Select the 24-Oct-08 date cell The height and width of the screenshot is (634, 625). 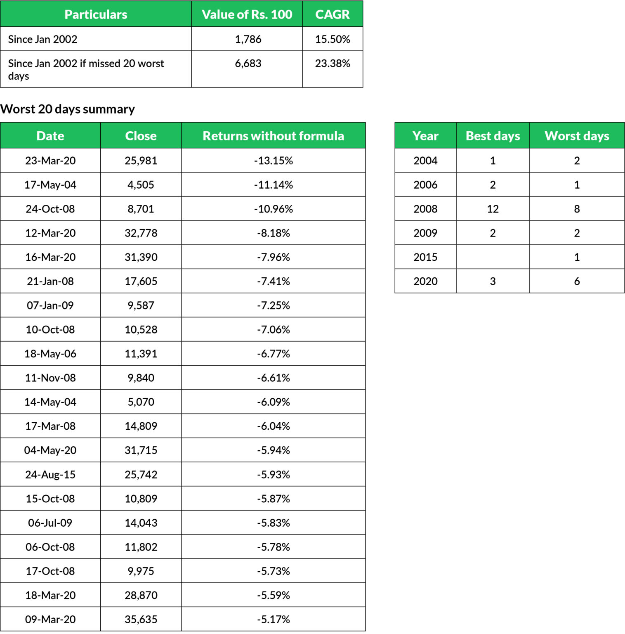pos(50,209)
